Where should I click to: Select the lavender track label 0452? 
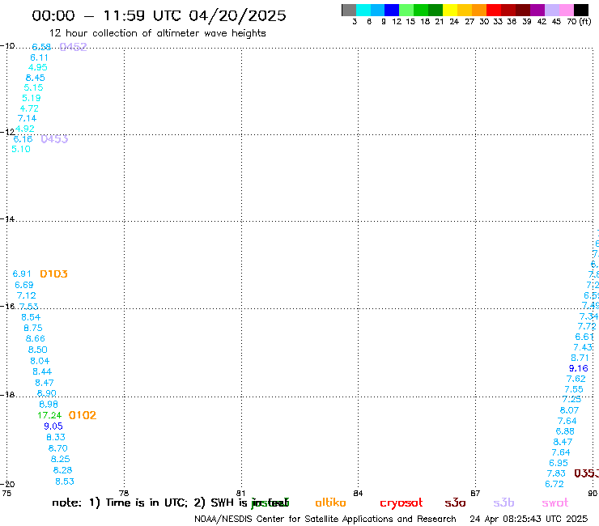click(74, 47)
